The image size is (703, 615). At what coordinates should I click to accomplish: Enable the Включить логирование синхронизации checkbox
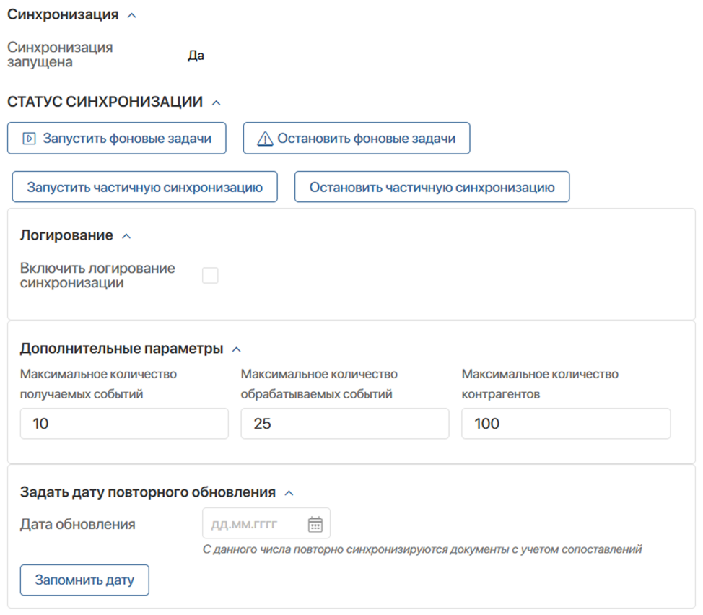tap(210, 275)
